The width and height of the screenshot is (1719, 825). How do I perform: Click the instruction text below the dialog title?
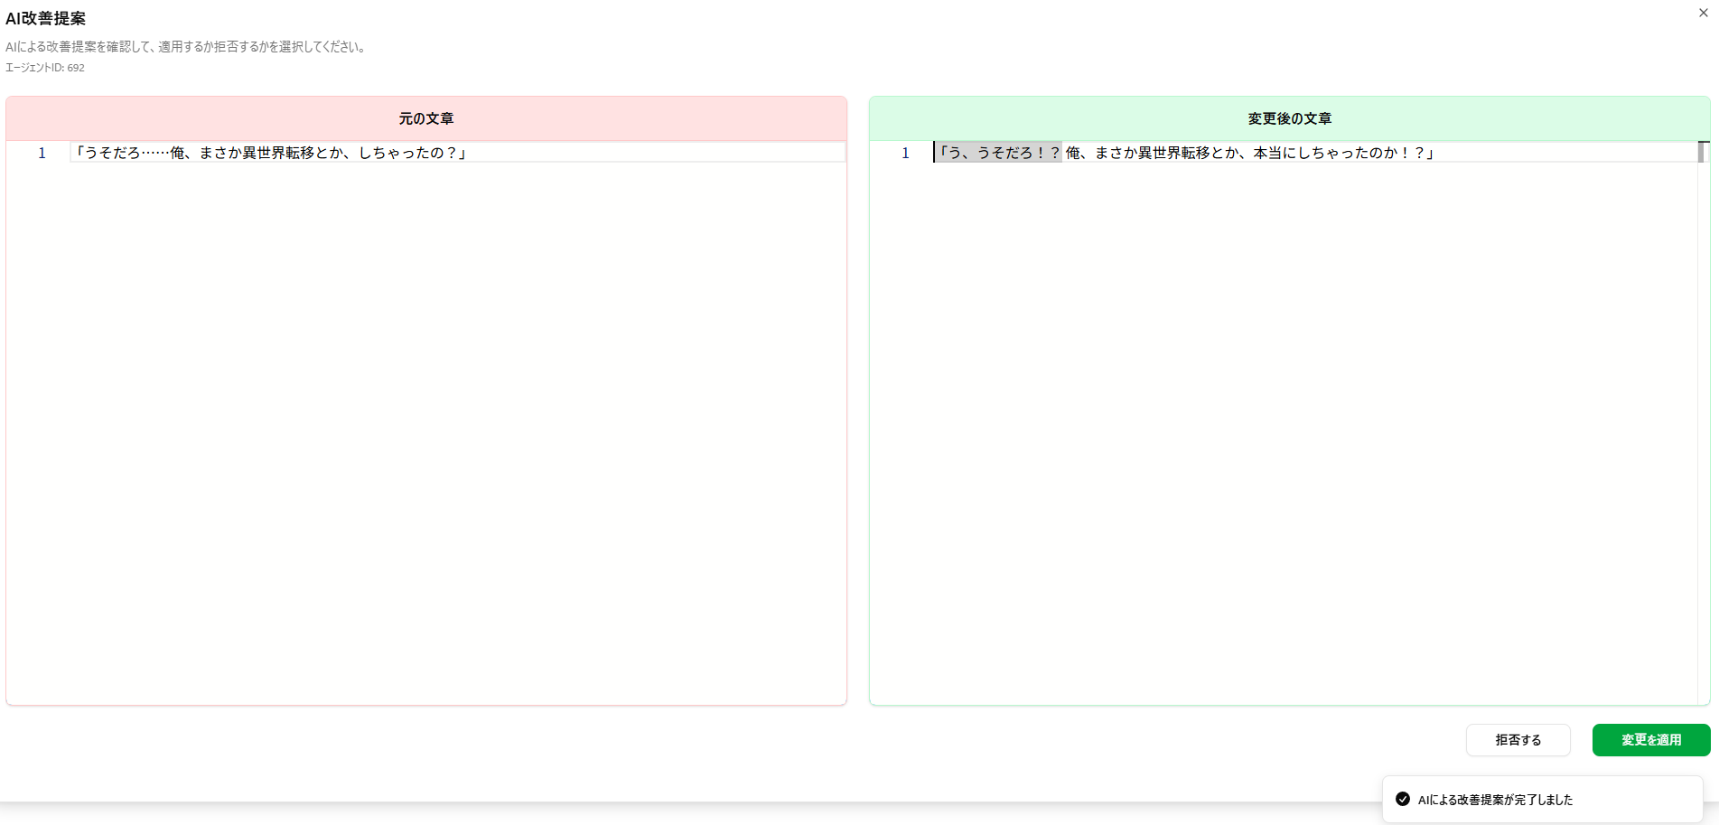tap(186, 47)
